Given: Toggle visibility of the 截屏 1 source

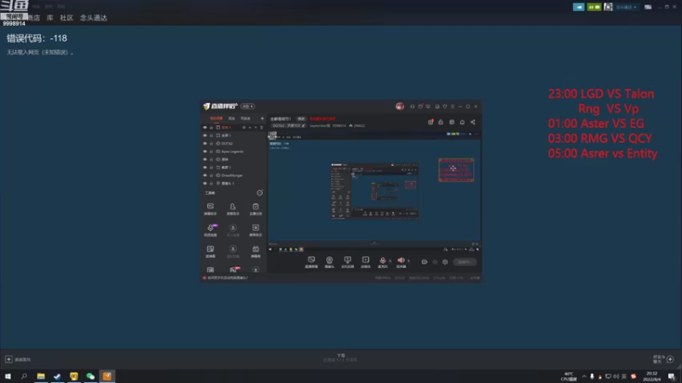Looking at the screenshot, I should (205, 167).
